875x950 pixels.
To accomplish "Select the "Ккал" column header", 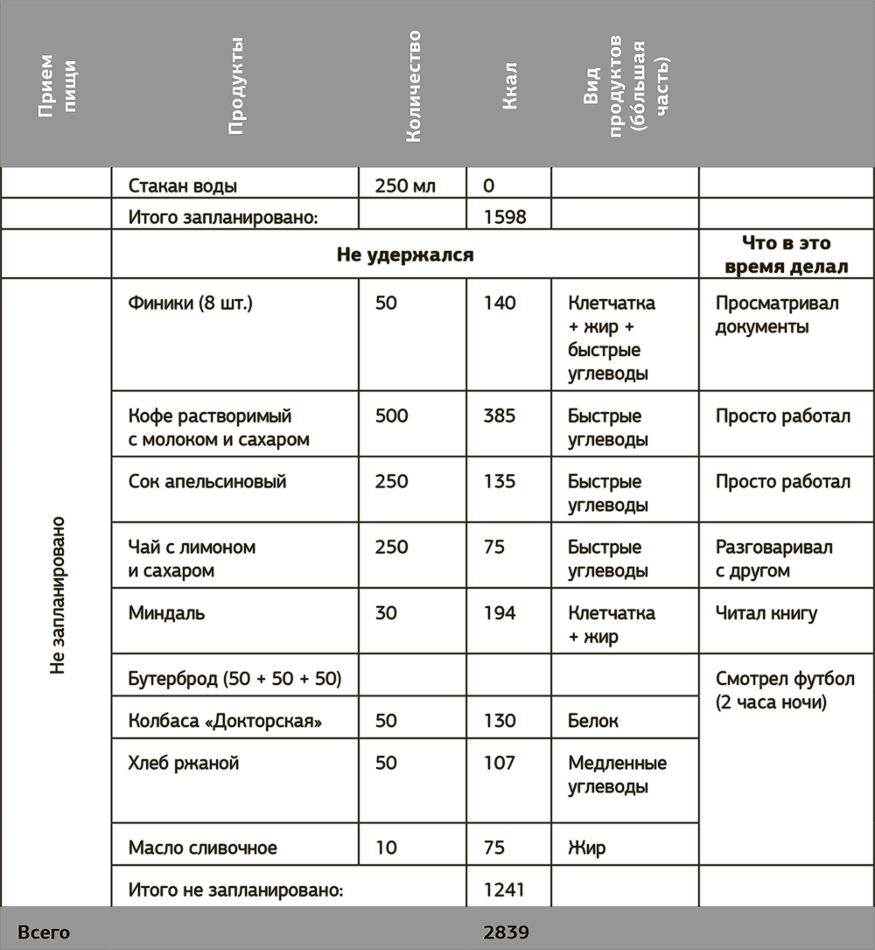I will 510,85.
